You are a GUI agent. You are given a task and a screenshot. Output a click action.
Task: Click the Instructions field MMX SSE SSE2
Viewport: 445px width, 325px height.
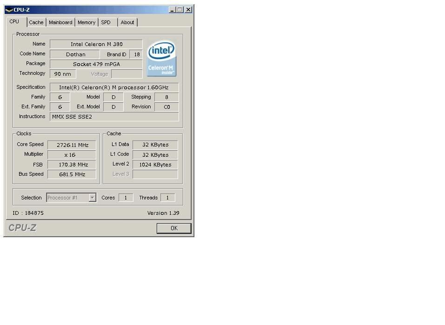pos(114,117)
